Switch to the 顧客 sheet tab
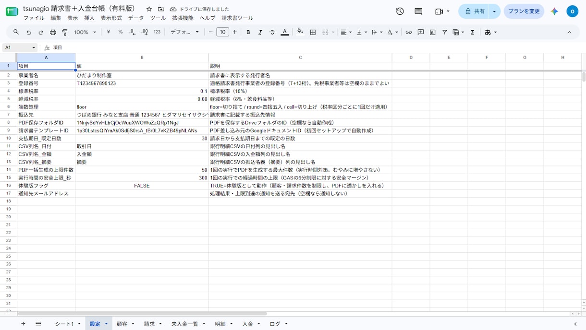This screenshot has height=330, width=586. pos(122,324)
